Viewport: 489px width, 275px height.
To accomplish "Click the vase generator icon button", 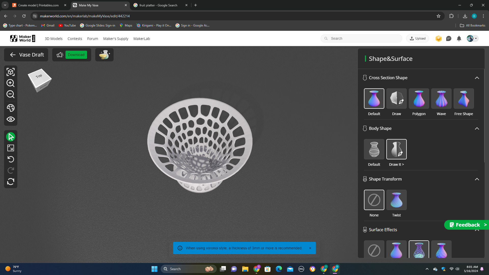I will (x=104, y=55).
